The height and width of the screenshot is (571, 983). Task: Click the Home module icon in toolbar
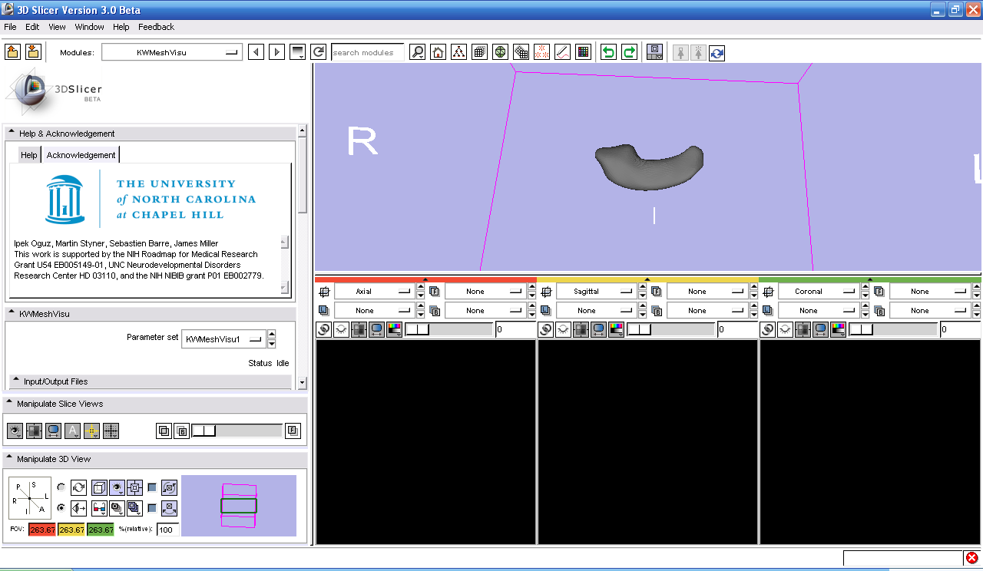[438, 52]
